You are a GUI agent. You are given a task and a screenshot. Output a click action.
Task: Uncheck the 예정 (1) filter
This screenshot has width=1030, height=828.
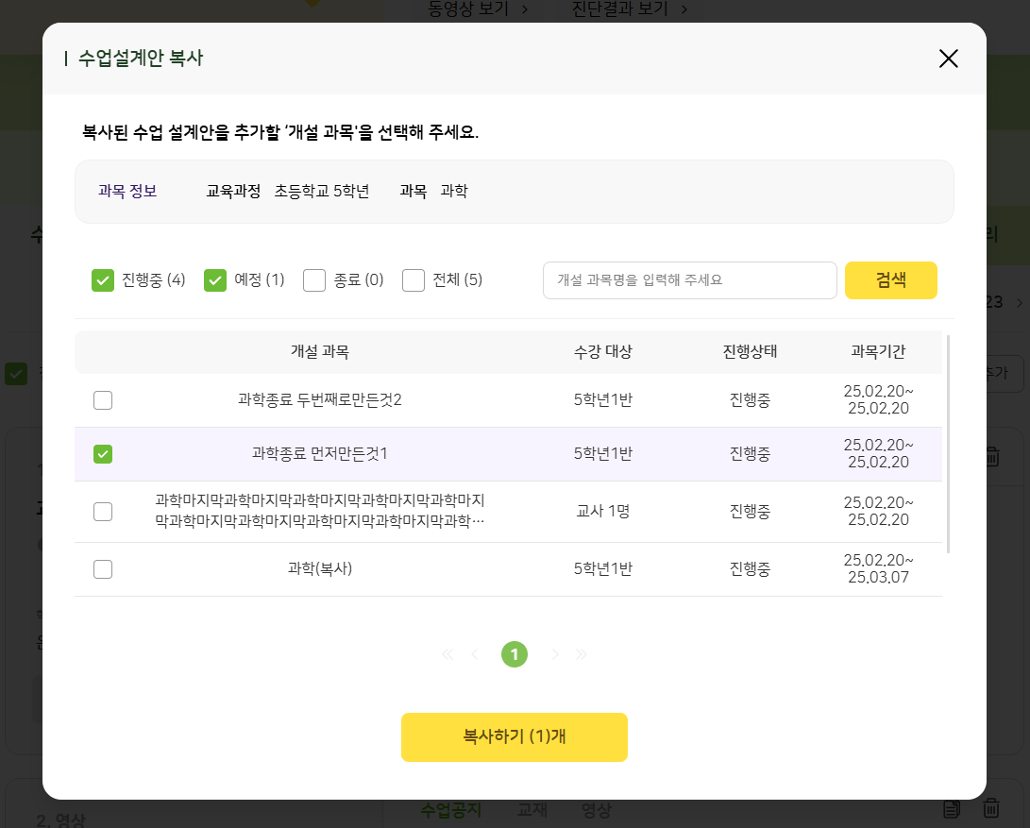coord(215,280)
